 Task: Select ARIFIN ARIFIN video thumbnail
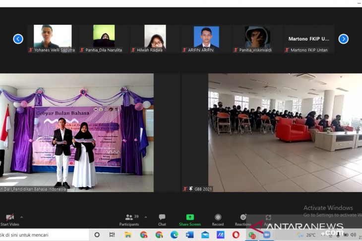206,39
